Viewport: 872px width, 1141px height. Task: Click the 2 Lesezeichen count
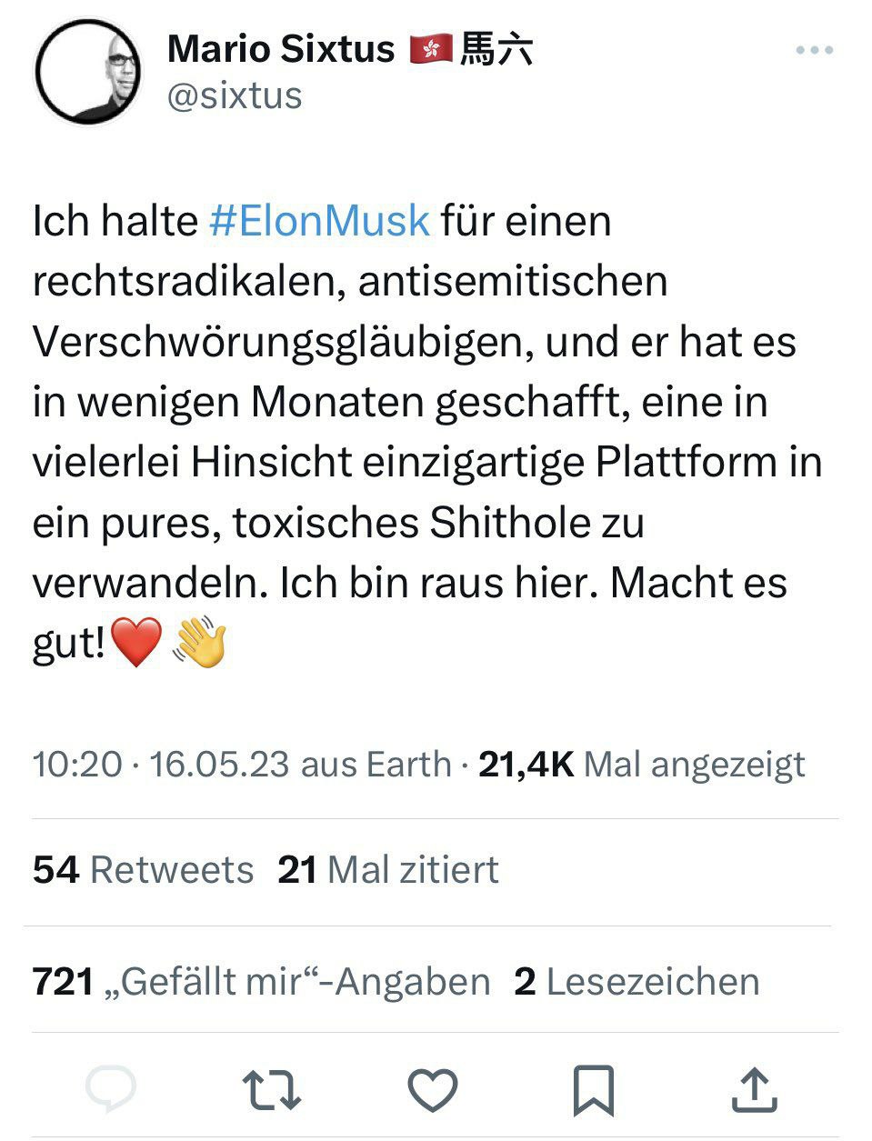(636, 982)
